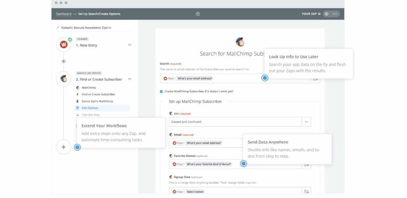Add a new step with the plus button

(63, 147)
